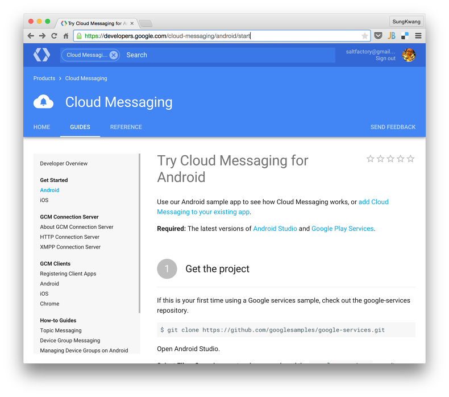Click the git clone command code block
449x397 pixels.
coord(286,330)
